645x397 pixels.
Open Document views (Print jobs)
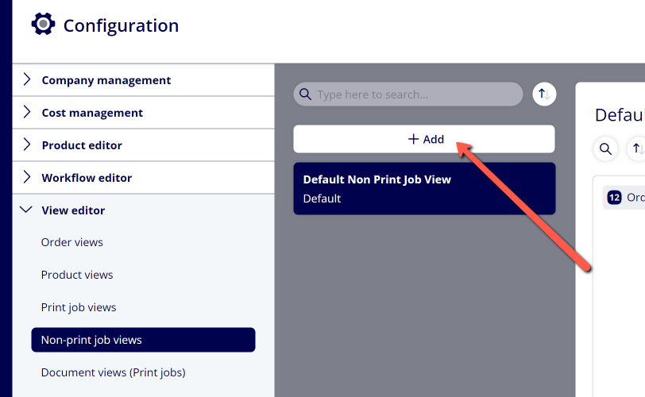coord(113,372)
